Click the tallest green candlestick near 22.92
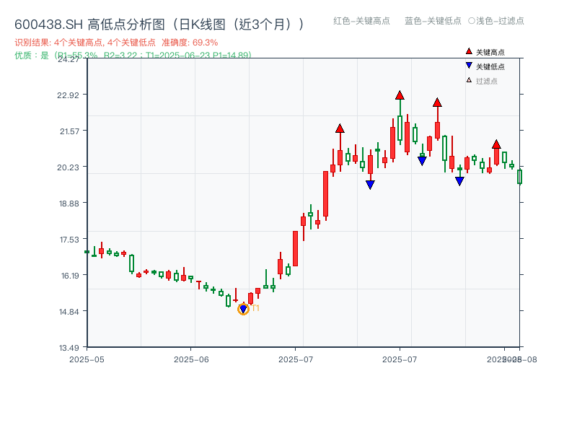577x433 pixels. pyautogui.click(x=400, y=127)
